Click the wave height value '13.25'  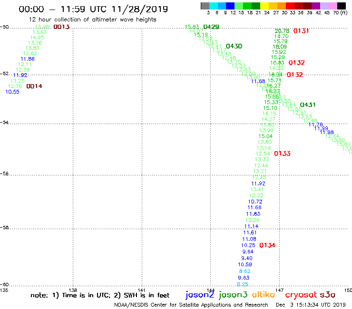pos(17,81)
